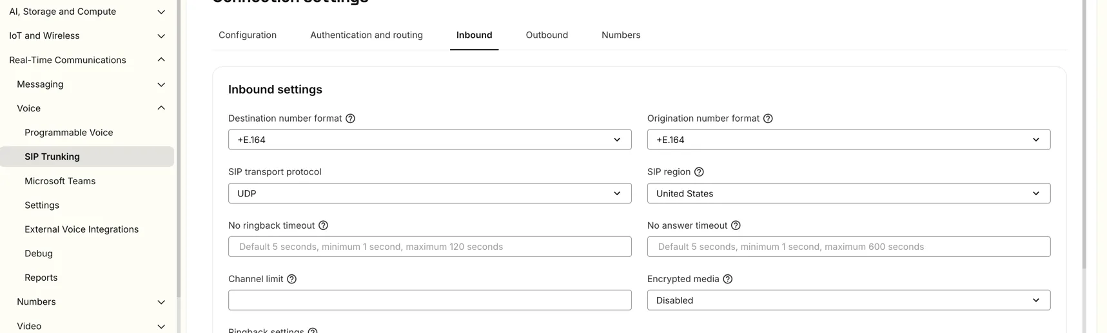Show No ringback timeout help icon
This screenshot has width=1107, height=333.
point(323,225)
